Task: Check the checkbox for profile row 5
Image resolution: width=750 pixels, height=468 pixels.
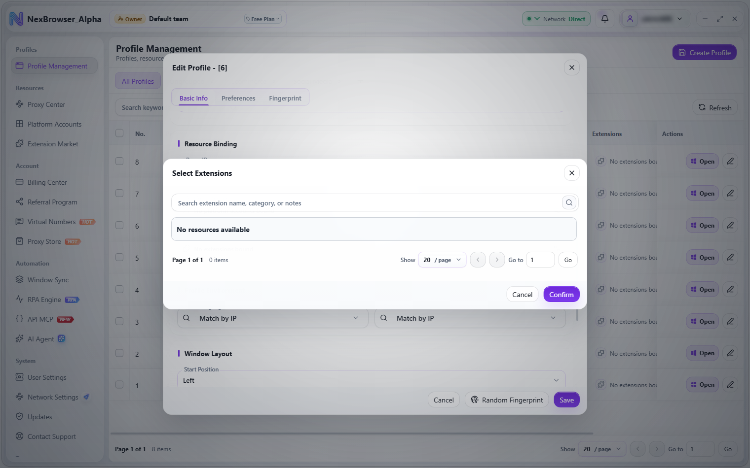Action: pyautogui.click(x=119, y=257)
